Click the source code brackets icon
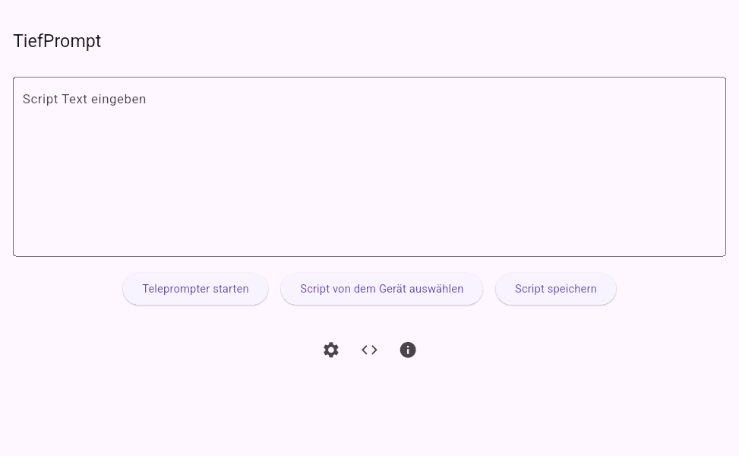 pos(369,350)
